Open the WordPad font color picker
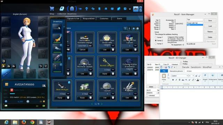Image resolution: width=223 pixels, height=125 pixels. [198, 80]
